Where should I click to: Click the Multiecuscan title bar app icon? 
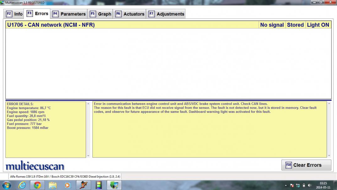(x=2, y=3)
